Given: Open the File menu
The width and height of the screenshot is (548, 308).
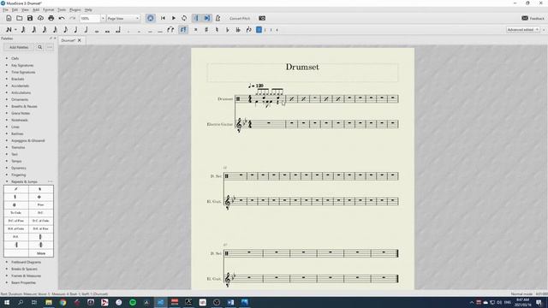Looking at the screenshot, I should click(x=5, y=9).
